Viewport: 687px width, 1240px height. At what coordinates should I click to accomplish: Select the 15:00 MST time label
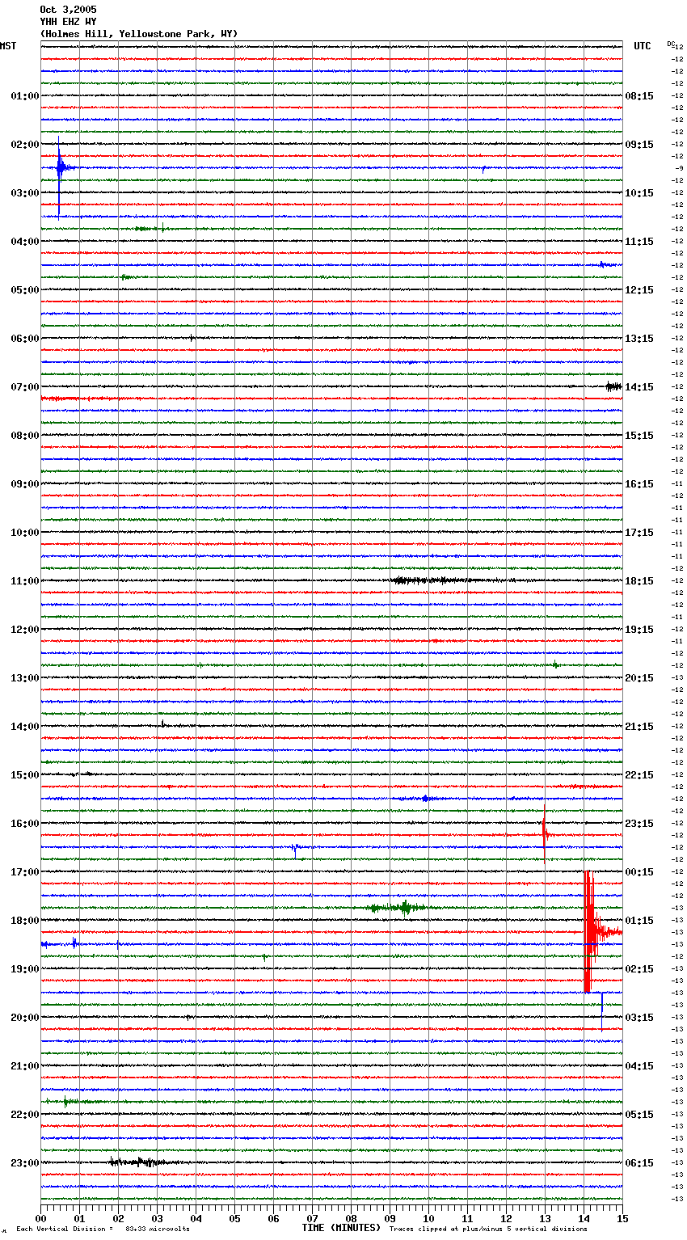point(25,775)
